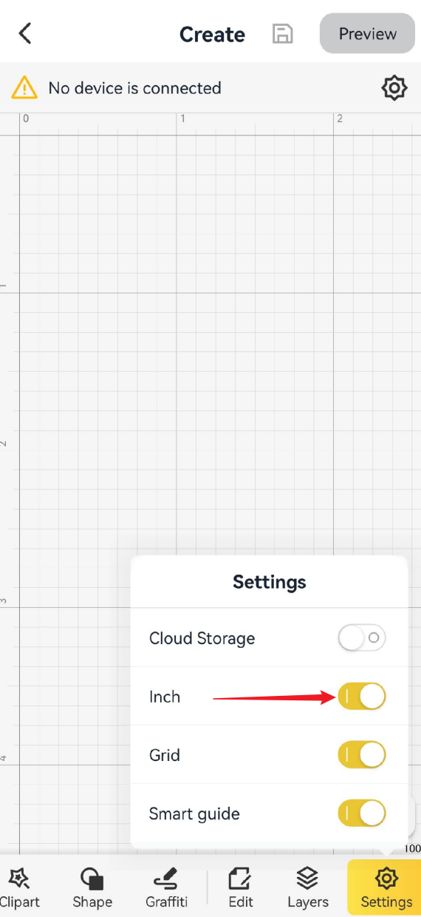The image size is (421, 917).
Task: Tap the save floppy disk icon
Action: click(x=282, y=34)
